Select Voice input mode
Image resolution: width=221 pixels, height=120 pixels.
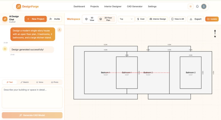[x=40, y=82]
